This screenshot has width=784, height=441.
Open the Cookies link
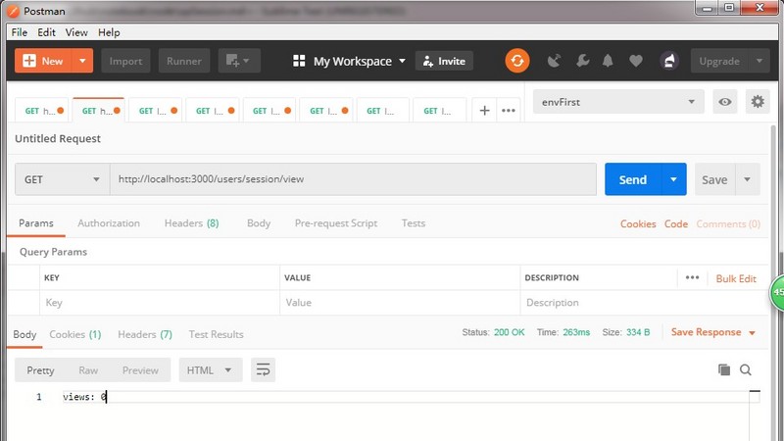638,224
